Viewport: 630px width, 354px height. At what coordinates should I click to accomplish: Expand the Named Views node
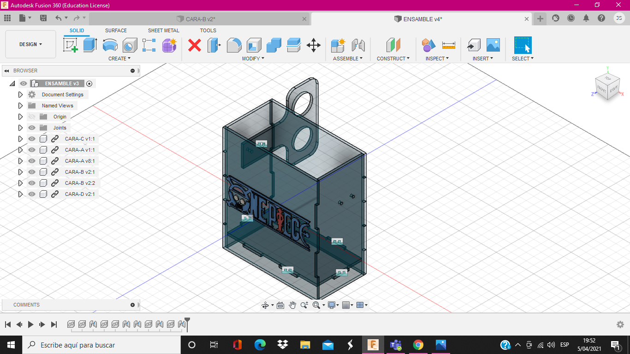pos(20,106)
